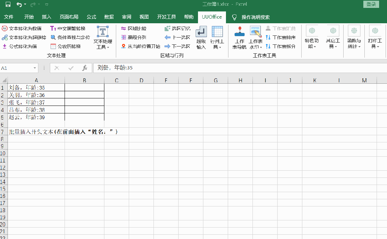Click the 文本转化为数值 icon

5,28
